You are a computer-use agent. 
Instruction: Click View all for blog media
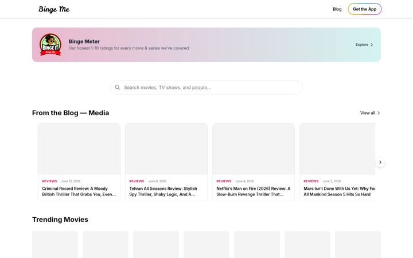tap(368, 113)
